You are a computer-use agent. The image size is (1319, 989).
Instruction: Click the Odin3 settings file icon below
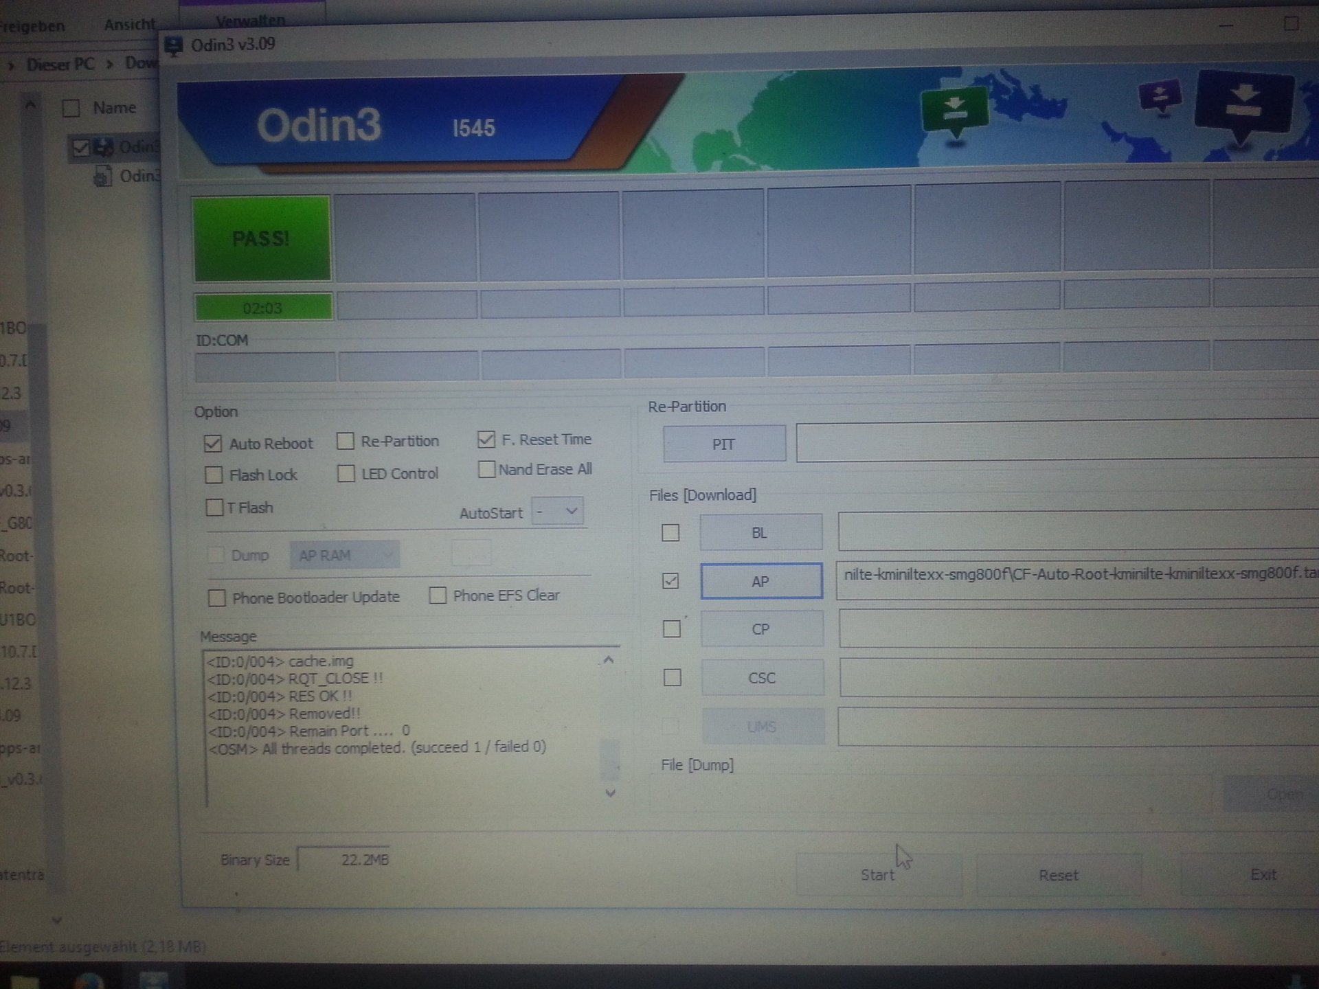tap(103, 177)
